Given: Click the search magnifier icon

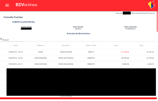Looking at the screenshot, I should pos(1,39).
